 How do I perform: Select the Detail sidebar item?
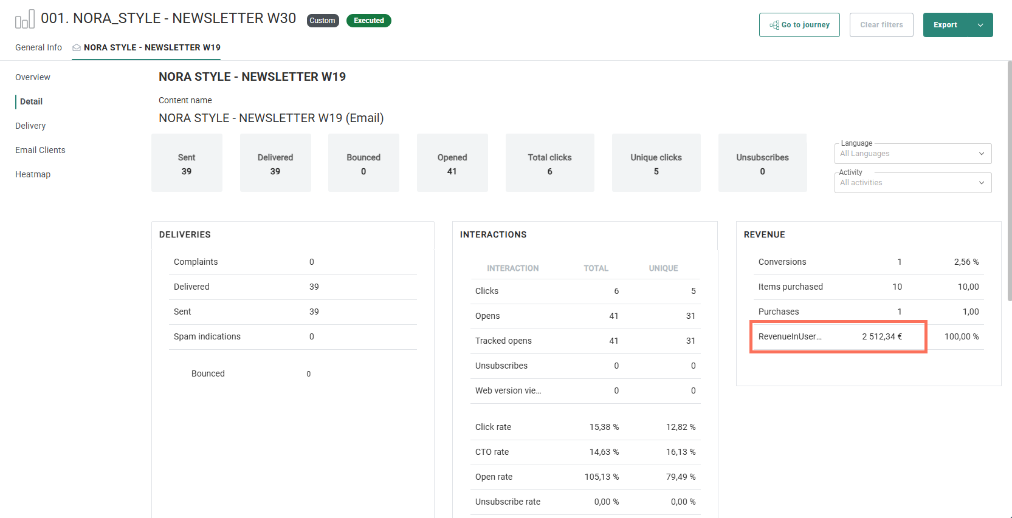click(x=31, y=101)
